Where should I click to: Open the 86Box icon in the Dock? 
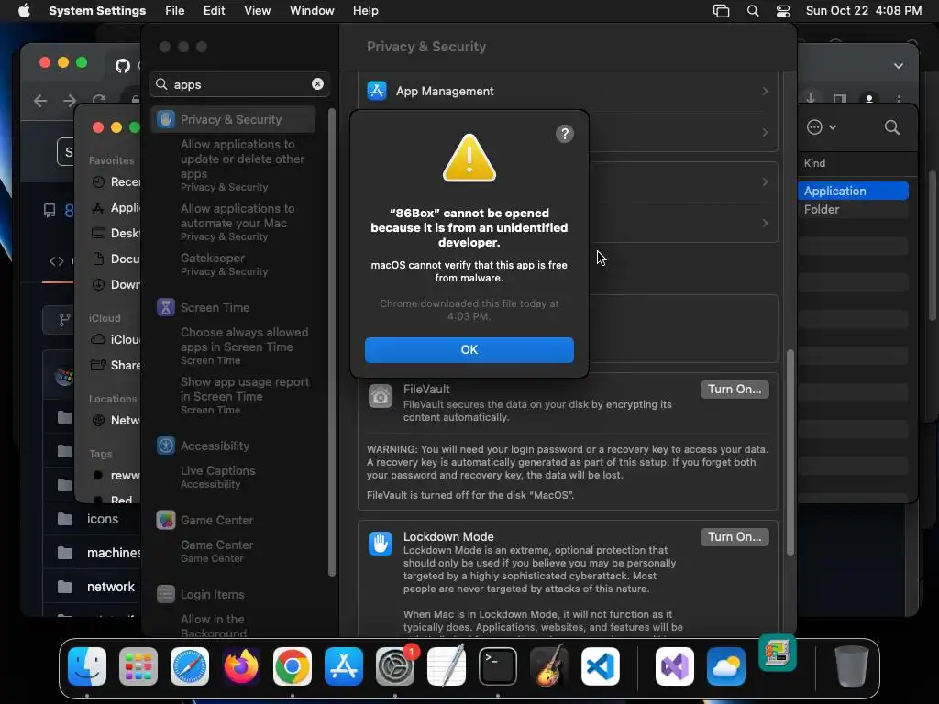778,653
